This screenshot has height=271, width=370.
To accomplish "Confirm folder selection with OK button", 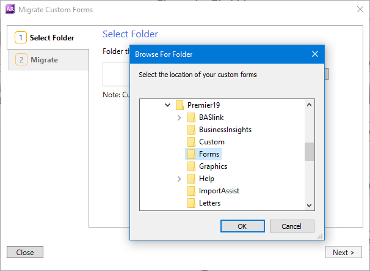I will coord(242,226).
